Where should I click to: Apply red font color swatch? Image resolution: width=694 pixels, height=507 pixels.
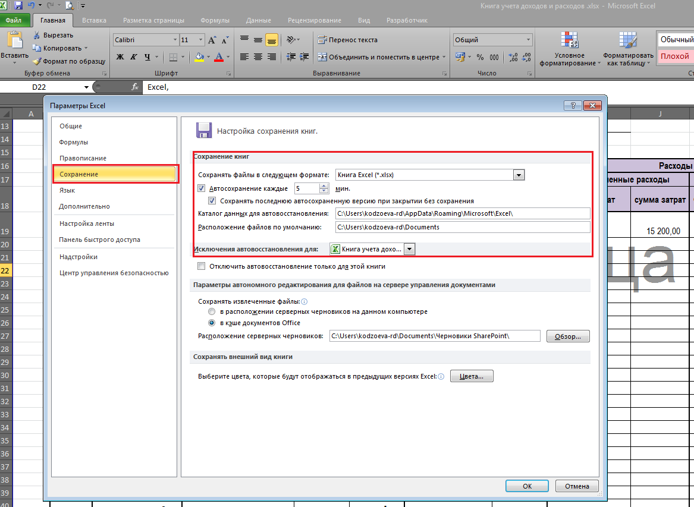point(219,56)
